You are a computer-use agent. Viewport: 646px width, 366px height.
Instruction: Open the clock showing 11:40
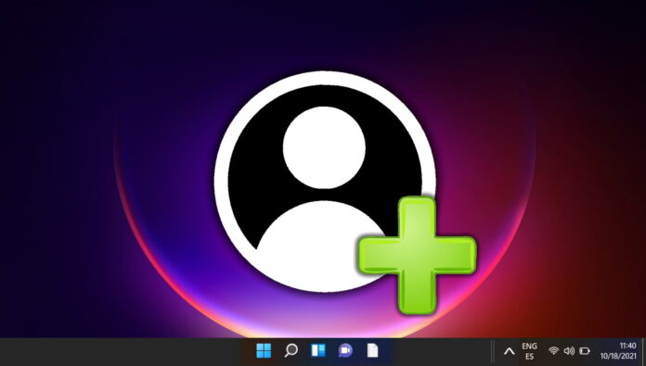627,346
